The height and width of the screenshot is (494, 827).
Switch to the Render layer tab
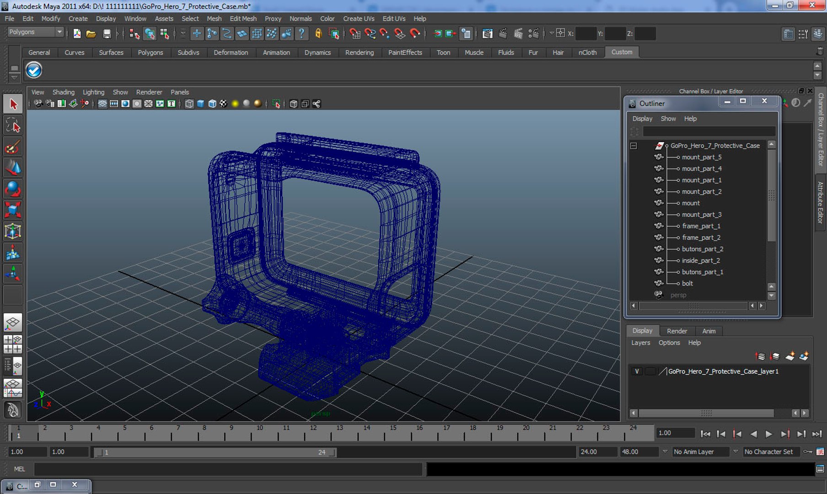point(677,331)
